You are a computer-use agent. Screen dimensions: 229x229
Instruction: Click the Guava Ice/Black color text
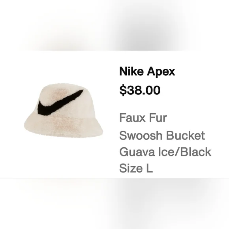click(165, 152)
